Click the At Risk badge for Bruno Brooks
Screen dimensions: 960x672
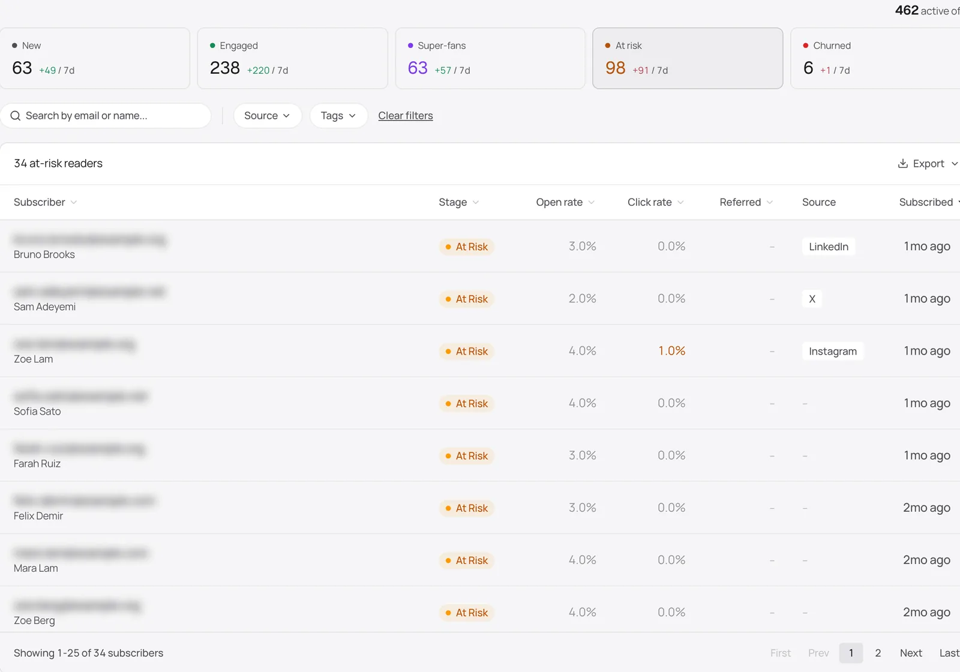click(x=466, y=247)
